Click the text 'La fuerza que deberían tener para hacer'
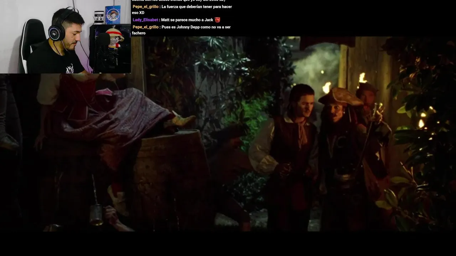 coord(197,7)
